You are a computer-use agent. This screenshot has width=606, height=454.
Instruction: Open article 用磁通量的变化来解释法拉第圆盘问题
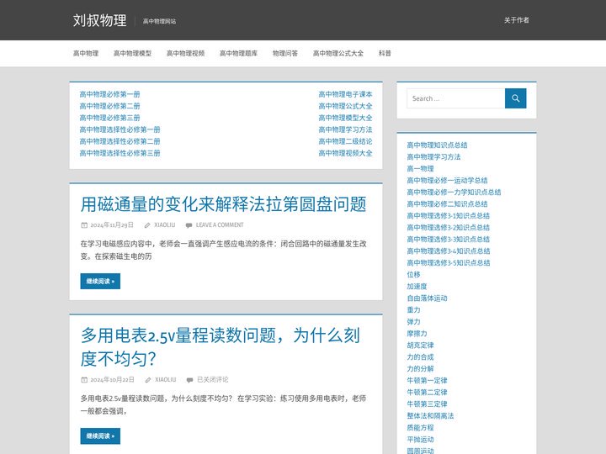(223, 203)
